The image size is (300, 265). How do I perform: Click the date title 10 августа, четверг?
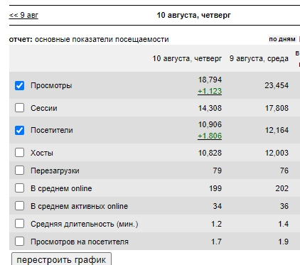point(193,15)
